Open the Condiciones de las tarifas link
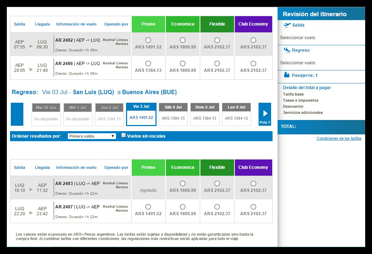 click(x=339, y=138)
